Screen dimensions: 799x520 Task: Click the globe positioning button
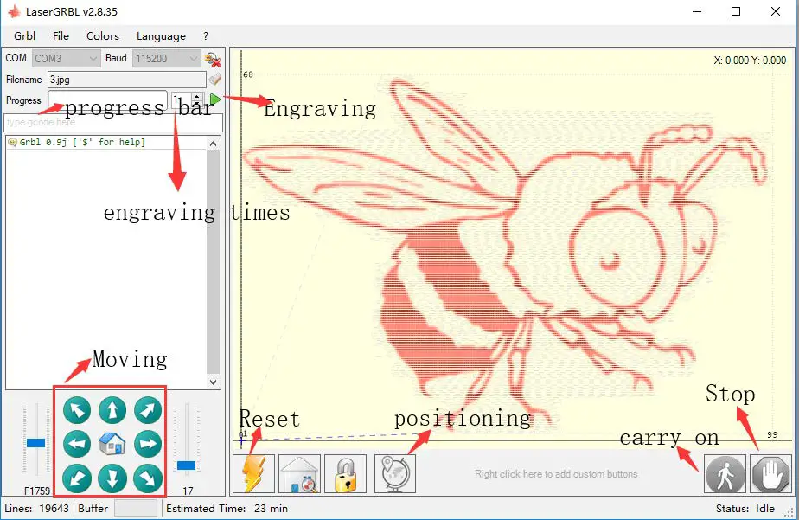click(395, 473)
